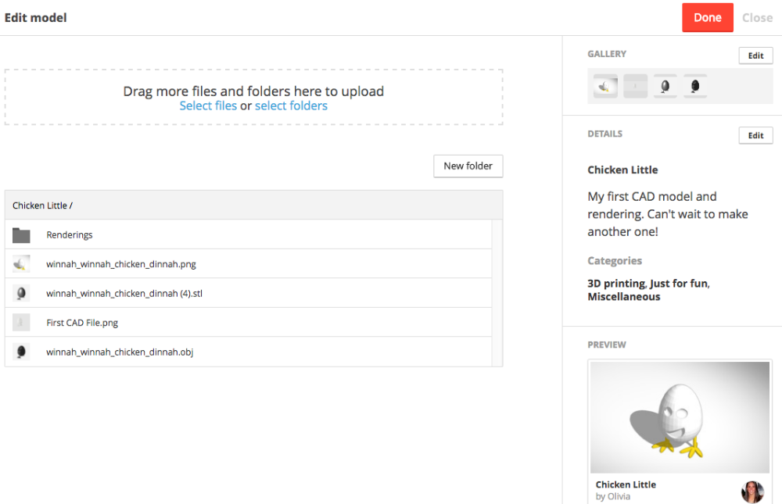Click the Renderings folder icon
Image resolution: width=782 pixels, height=504 pixels.
[21, 235]
